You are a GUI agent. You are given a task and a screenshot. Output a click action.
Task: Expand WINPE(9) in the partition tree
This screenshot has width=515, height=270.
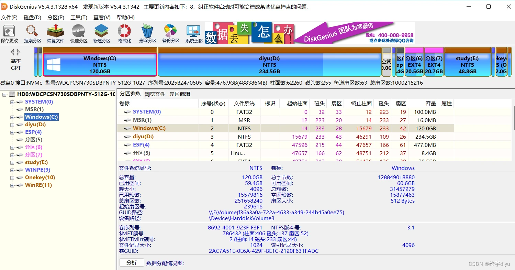[12, 170]
